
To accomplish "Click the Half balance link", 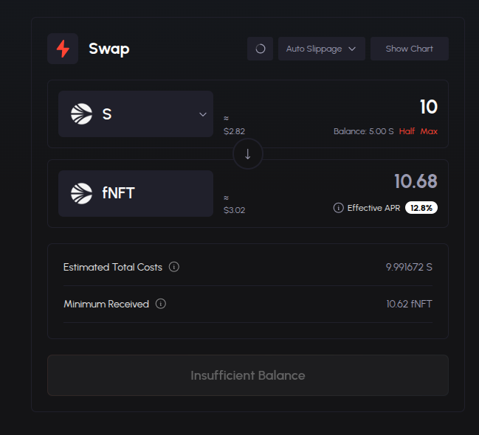I will (x=407, y=131).
